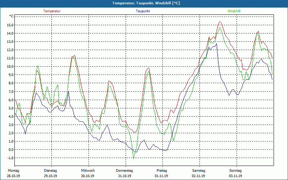Select the Freitag 01.11.19 axis label
Image resolution: width=288 pixels, height=180 pixels.
tap(162, 173)
